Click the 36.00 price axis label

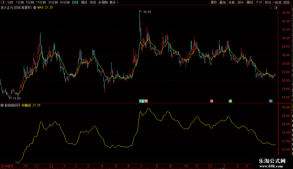(286, 13)
